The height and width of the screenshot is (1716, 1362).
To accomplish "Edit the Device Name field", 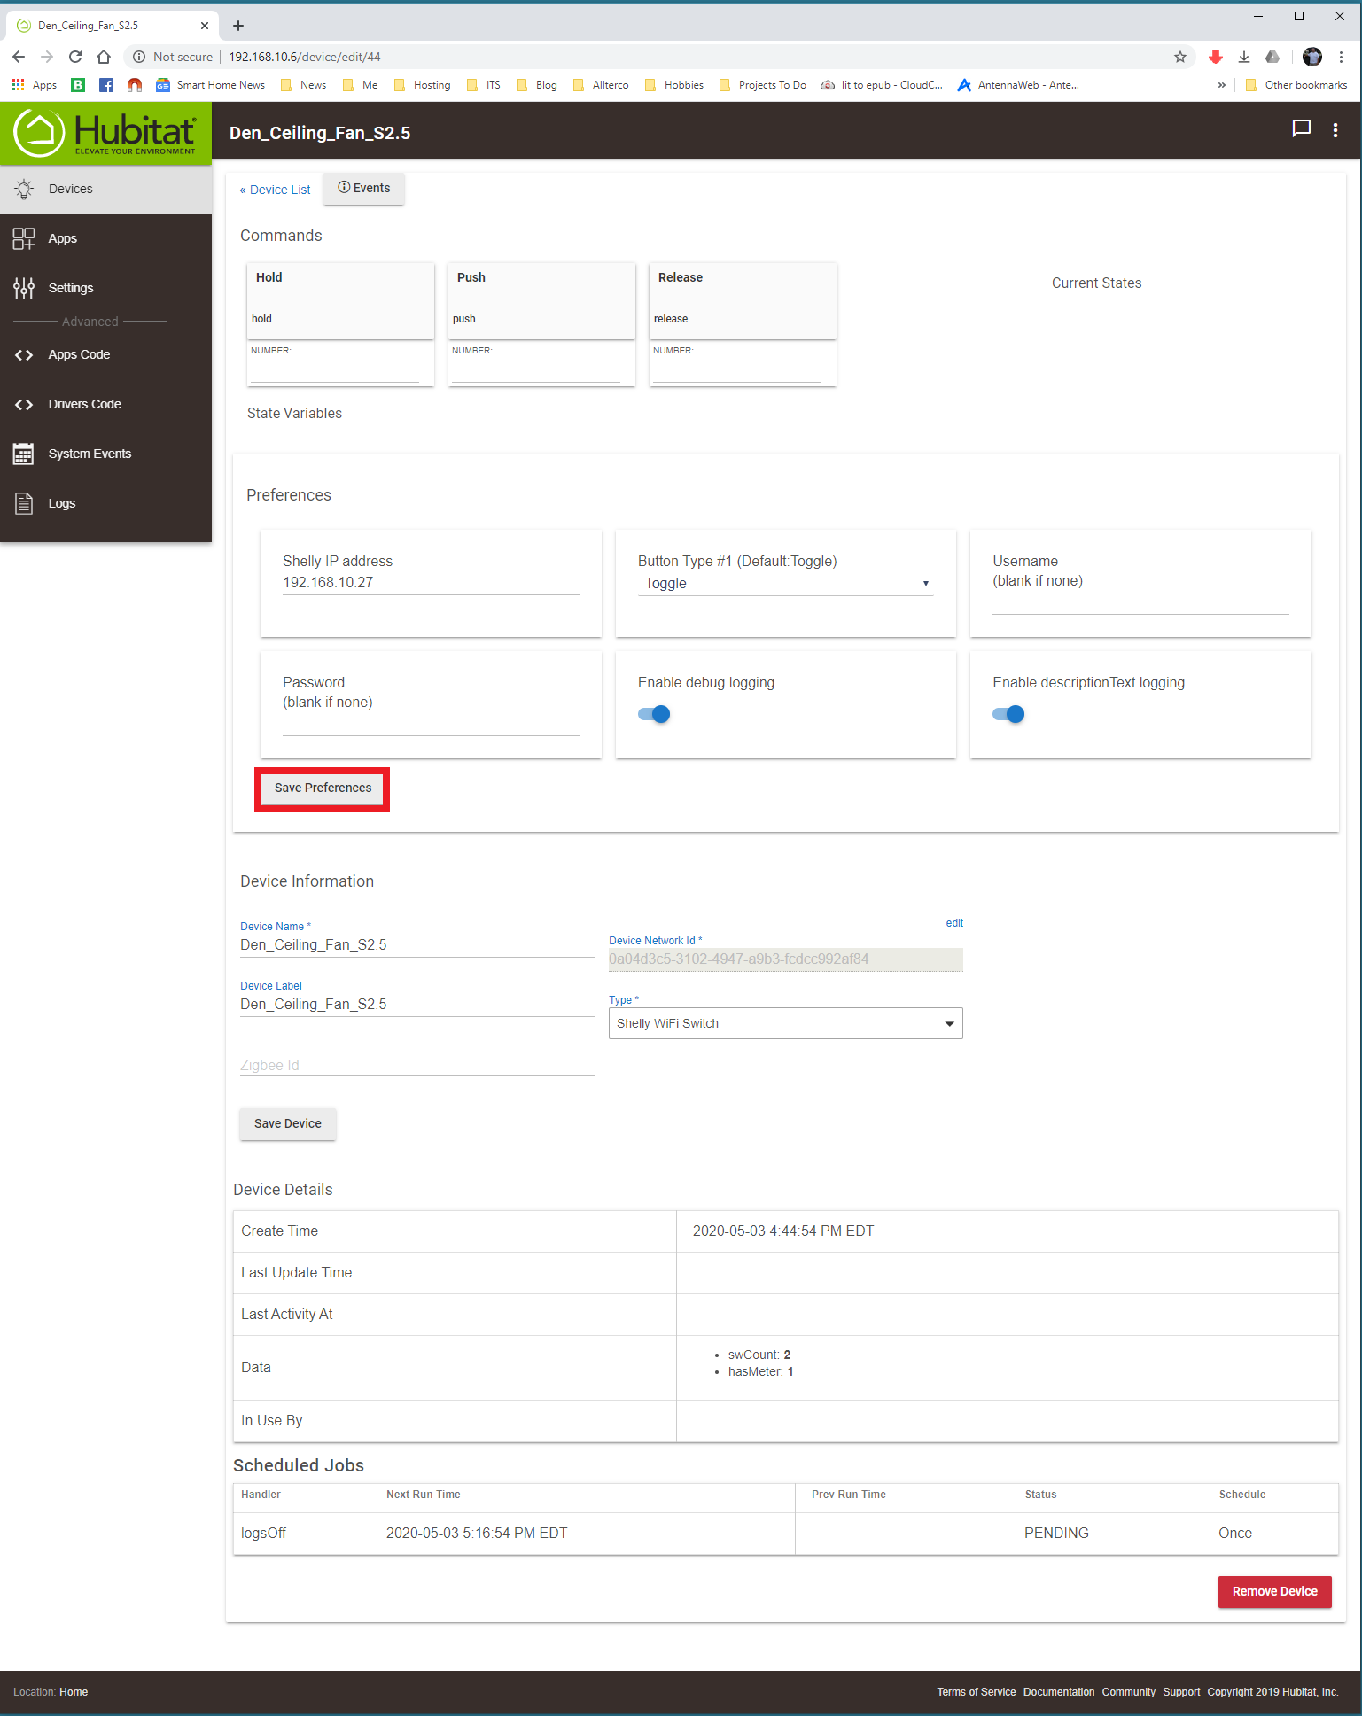I will point(416,945).
